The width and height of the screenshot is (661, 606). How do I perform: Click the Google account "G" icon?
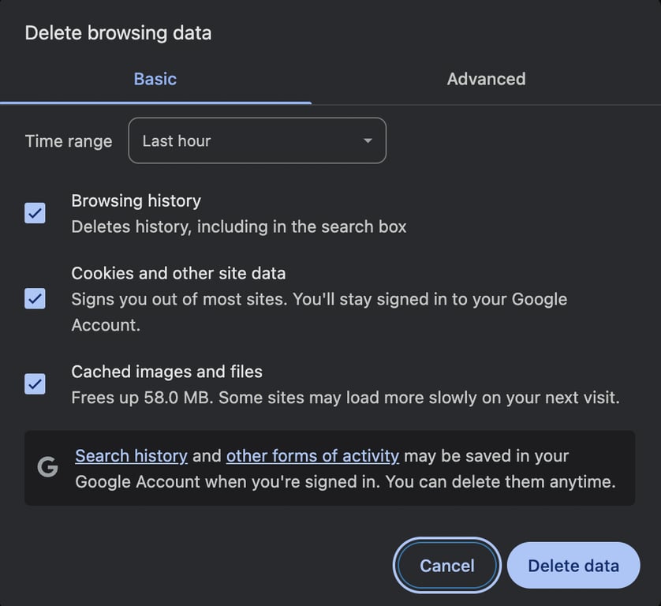pos(47,468)
